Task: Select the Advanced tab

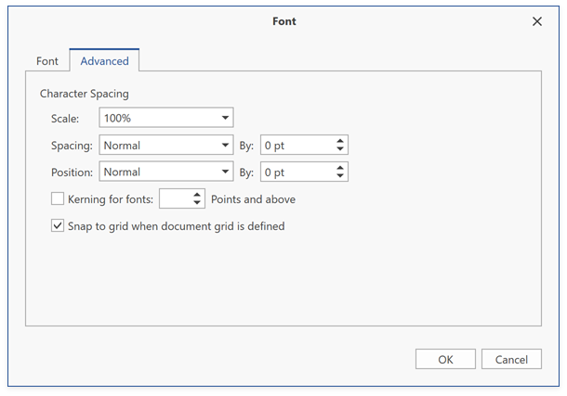Action: point(104,61)
